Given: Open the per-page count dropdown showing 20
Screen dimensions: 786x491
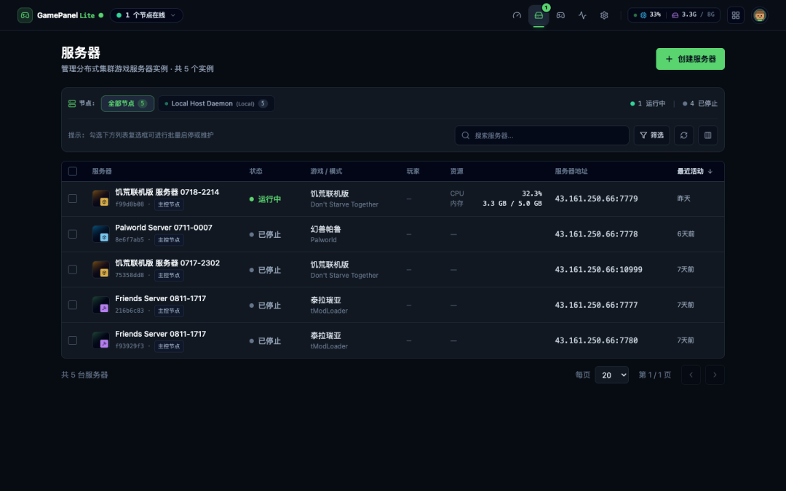Looking at the screenshot, I should (x=611, y=375).
